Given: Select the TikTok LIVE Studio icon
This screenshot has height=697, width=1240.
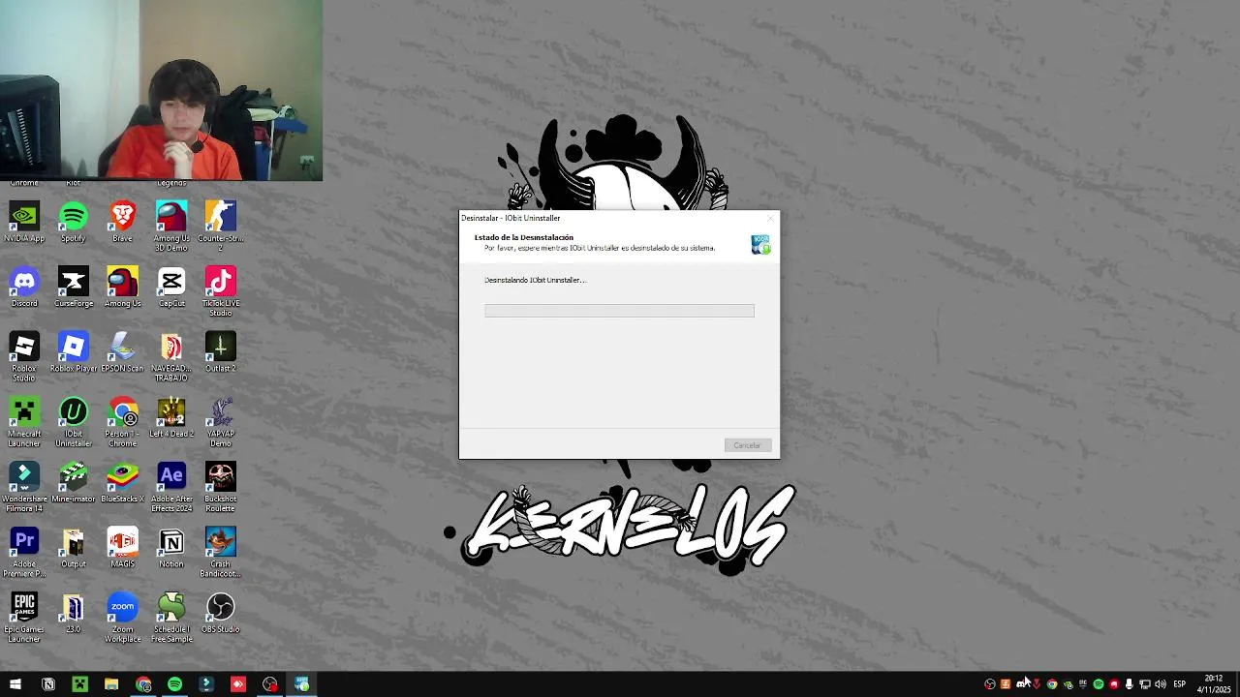Looking at the screenshot, I should 221,291.
